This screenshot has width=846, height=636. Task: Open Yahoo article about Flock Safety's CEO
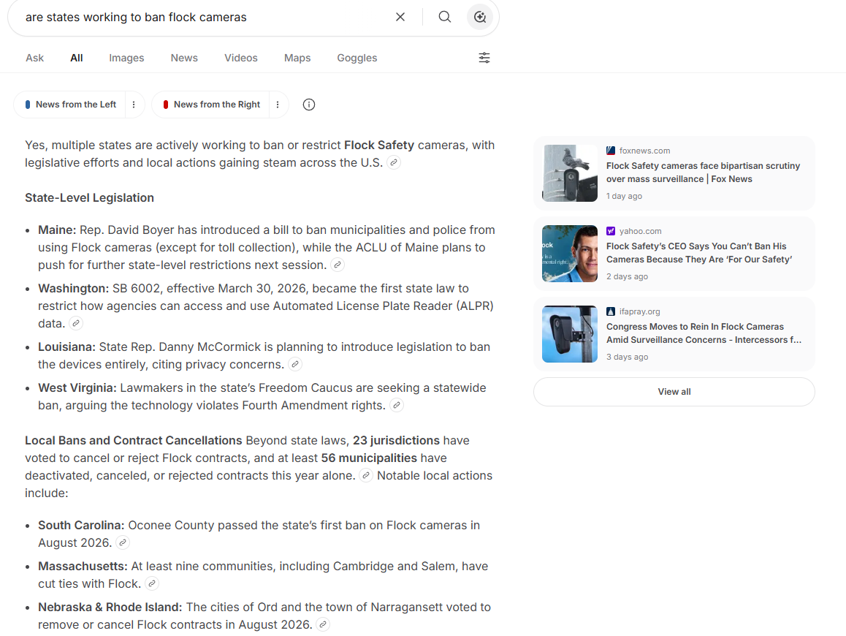pos(699,253)
